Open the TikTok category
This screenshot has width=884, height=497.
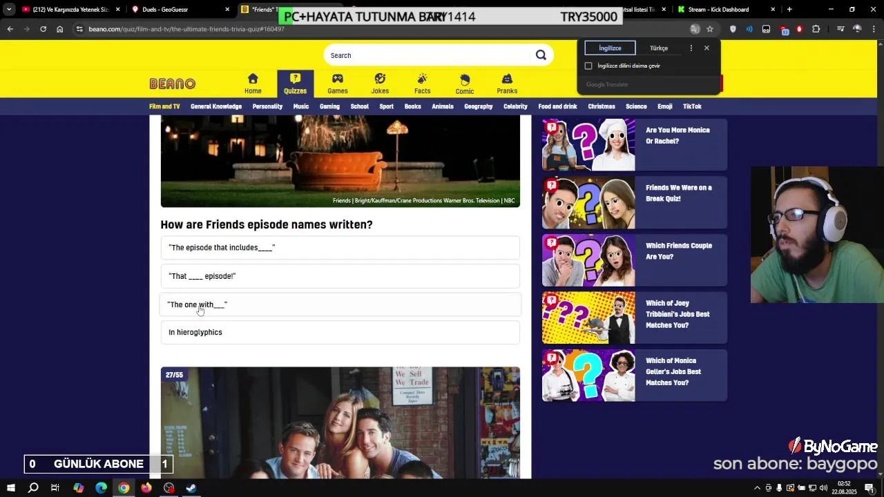tap(692, 106)
